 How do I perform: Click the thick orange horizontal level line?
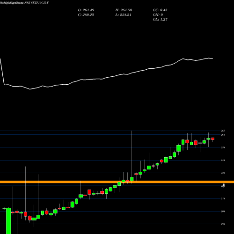click(117, 182)
